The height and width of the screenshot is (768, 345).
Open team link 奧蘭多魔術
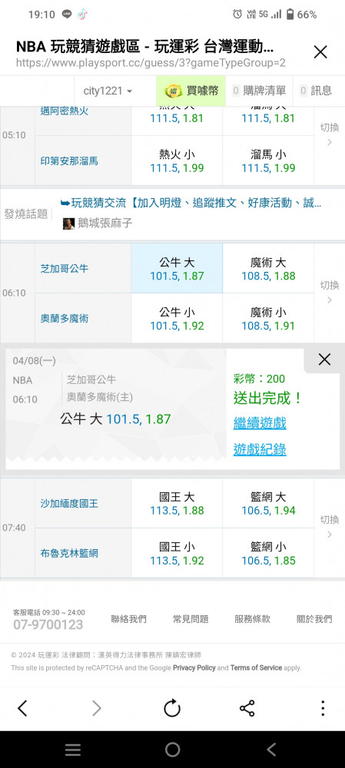[x=65, y=319]
